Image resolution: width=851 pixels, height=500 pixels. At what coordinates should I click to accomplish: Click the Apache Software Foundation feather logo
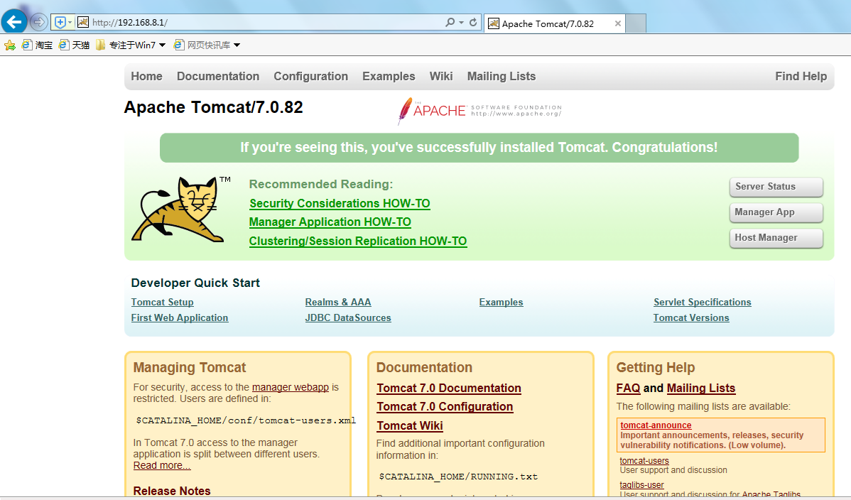coord(479,111)
